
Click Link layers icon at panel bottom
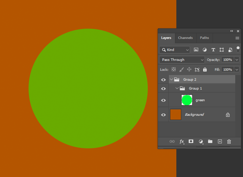[172, 141]
